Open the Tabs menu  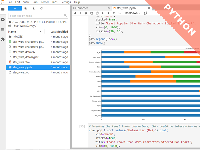coord(55,2)
